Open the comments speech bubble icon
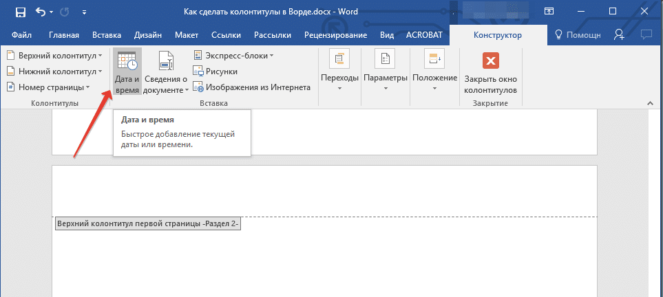The height and width of the screenshot is (297, 663). pyautogui.click(x=646, y=35)
